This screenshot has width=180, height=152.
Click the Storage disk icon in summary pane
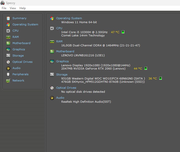(x=52, y=75)
